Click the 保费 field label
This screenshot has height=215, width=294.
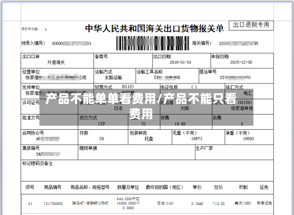165,117
